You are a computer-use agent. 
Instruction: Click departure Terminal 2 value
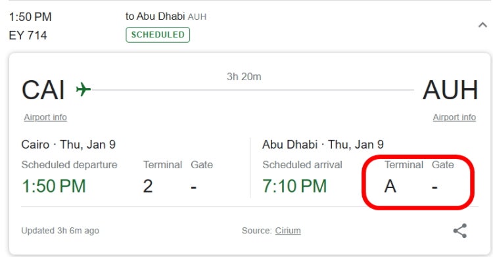pyautogui.click(x=148, y=186)
